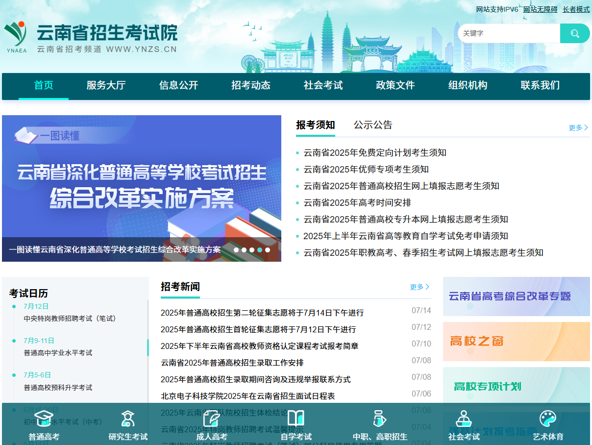
Task: Switch to 报考须知 tab
Action: click(x=316, y=125)
